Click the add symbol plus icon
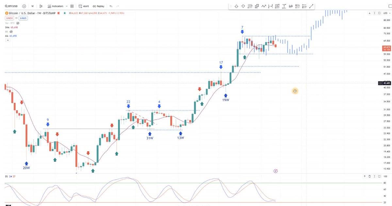 click(24, 6)
